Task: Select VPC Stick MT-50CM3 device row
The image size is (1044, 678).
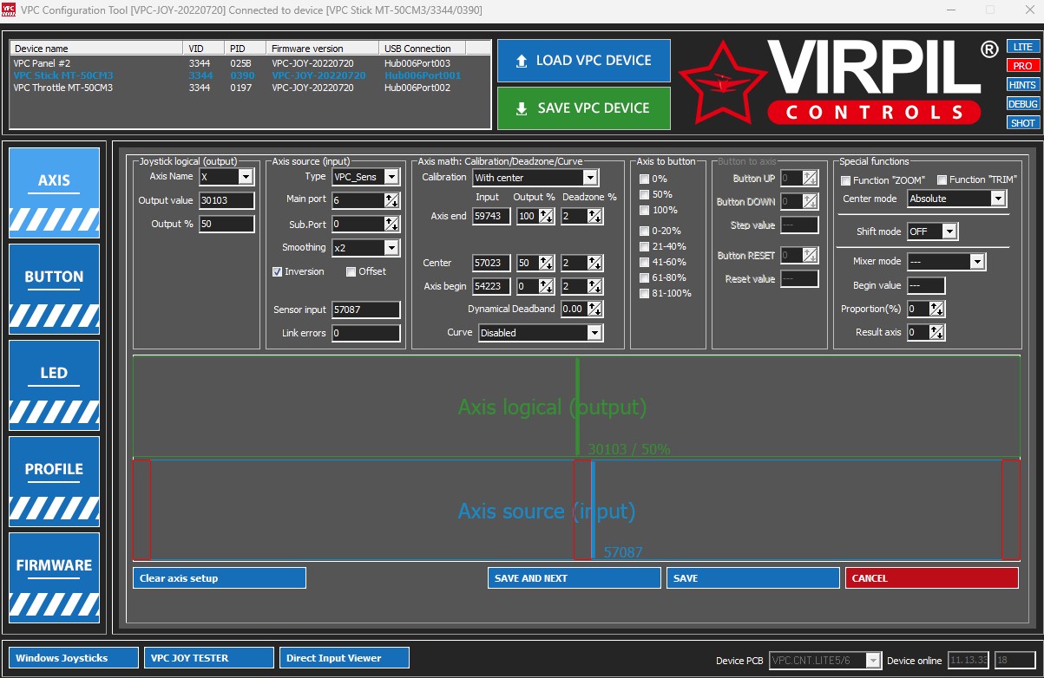Action: pos(248,75)
